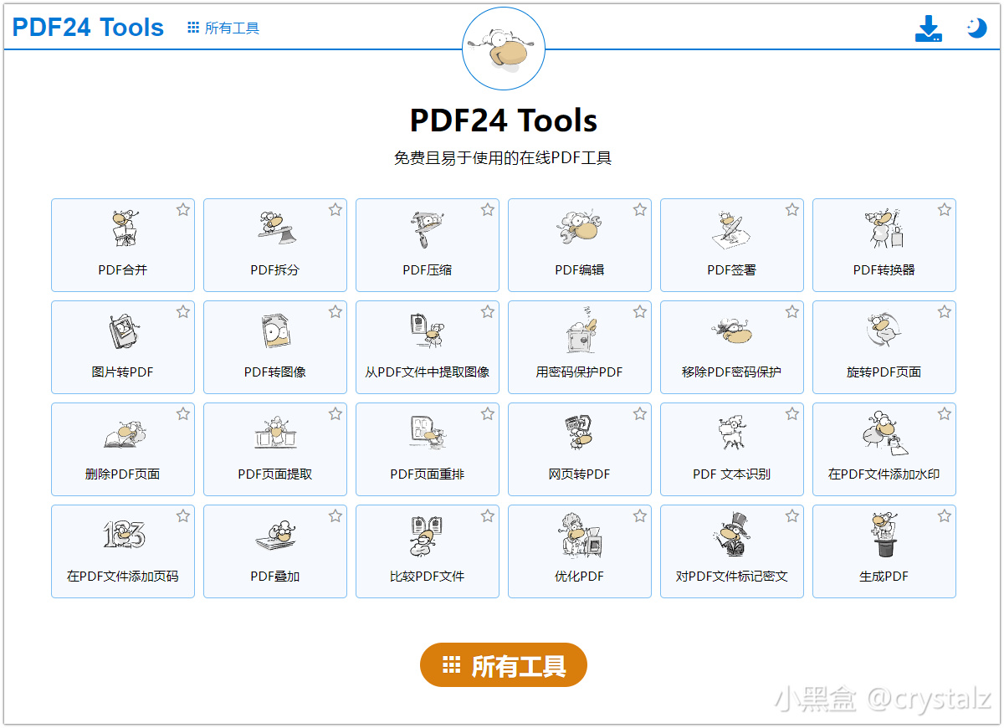Image resolution: width=1004 pixels, height=728 pixels.
Task: Click the PDF页面重排 label
Action: coord(428,474)
